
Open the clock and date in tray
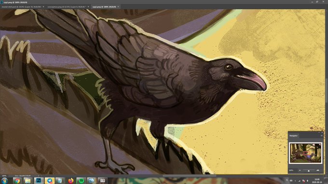pyautogui.click(x=317, y=181)
